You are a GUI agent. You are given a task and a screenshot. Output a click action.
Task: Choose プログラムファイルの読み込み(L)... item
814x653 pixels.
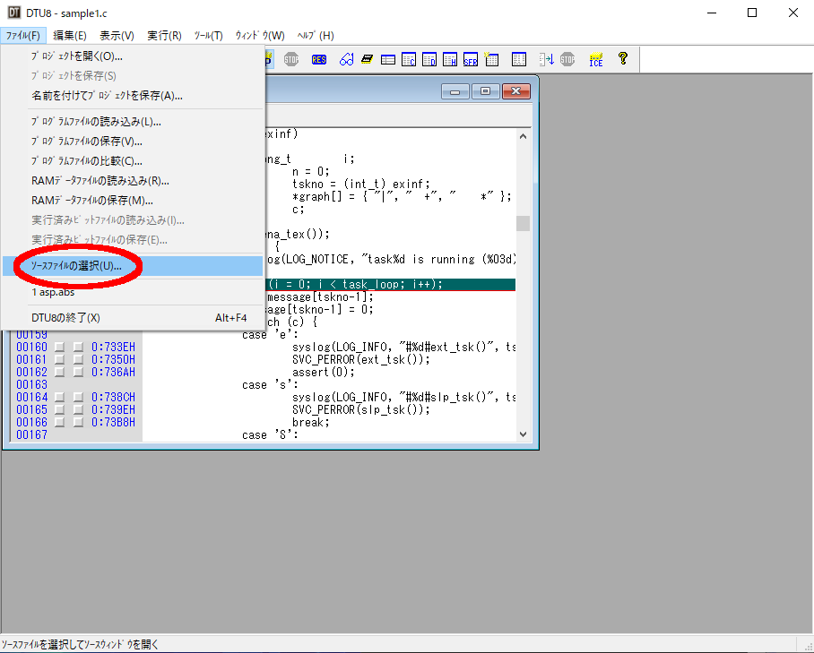pos(133,121)
